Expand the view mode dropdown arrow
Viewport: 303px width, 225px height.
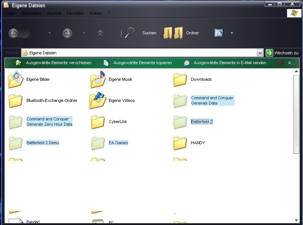click(232, 33)
